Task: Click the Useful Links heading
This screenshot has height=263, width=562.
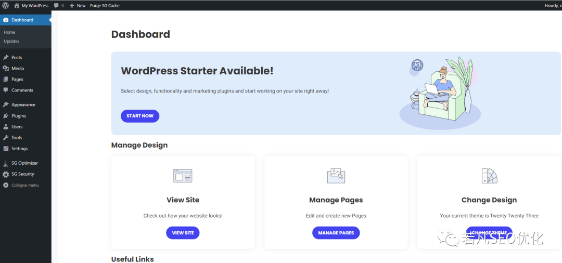Action: tap(133, 259)
